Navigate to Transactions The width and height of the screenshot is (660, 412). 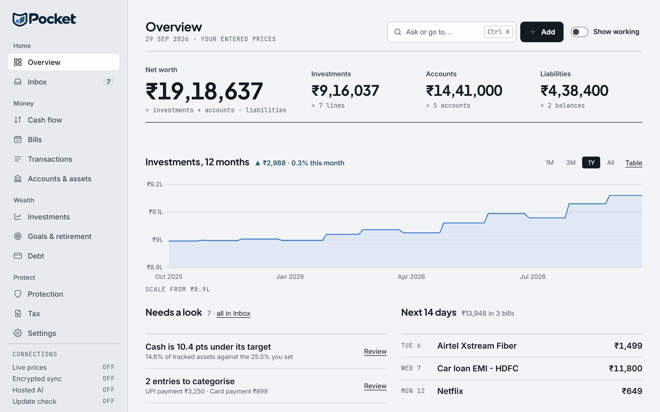coord(63,159)
